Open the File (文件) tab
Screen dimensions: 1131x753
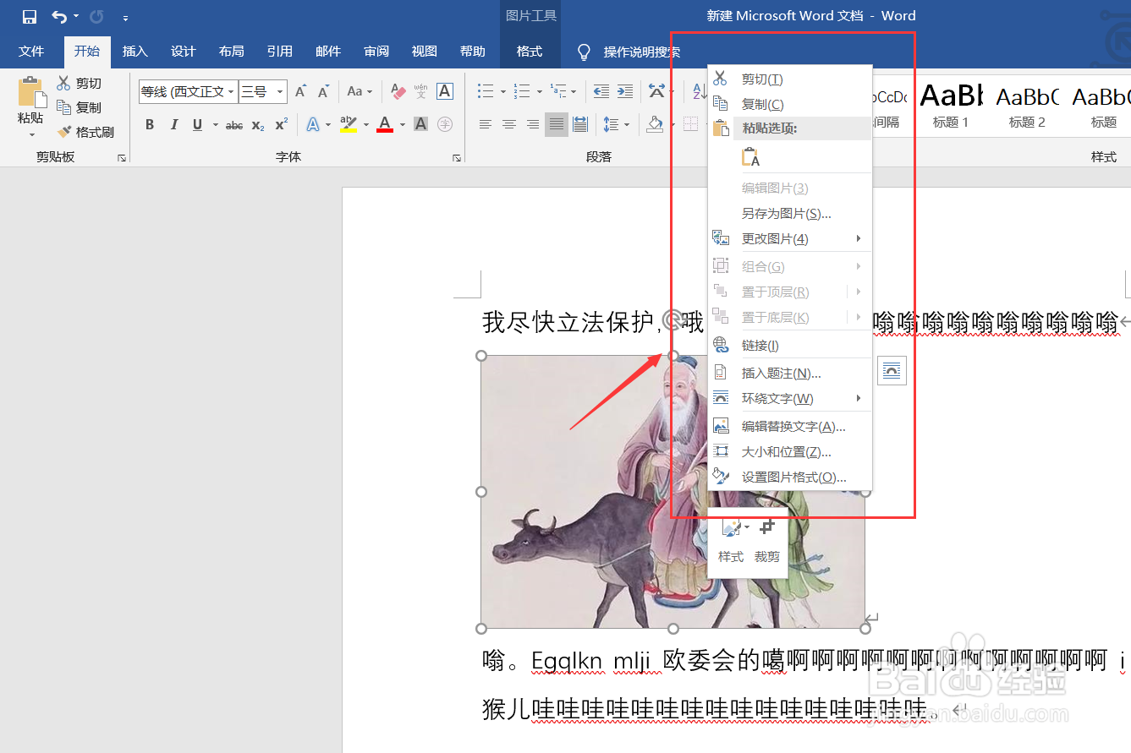tap(31, 52)
